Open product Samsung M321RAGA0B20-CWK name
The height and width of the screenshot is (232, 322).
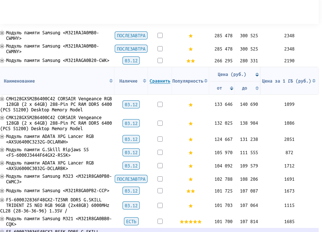tap(58, 60)
